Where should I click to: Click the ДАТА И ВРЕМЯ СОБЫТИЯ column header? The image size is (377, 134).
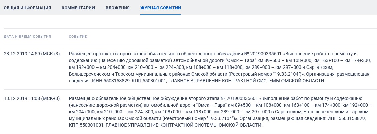(x=27, y=37)
